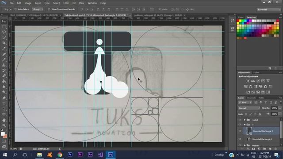Screen dimensions: 283x159
Task: Switch to the Channels tab
Action: tap(252, 98)
